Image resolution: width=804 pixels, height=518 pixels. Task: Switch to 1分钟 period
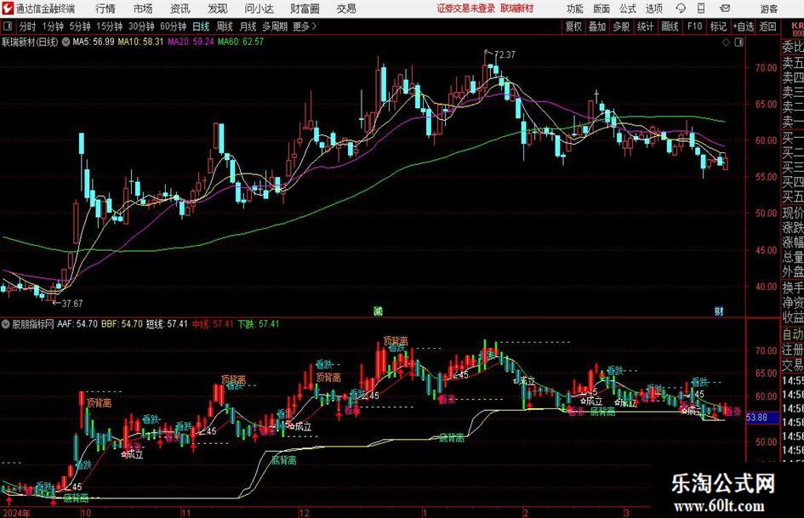[x=52, y=26]
